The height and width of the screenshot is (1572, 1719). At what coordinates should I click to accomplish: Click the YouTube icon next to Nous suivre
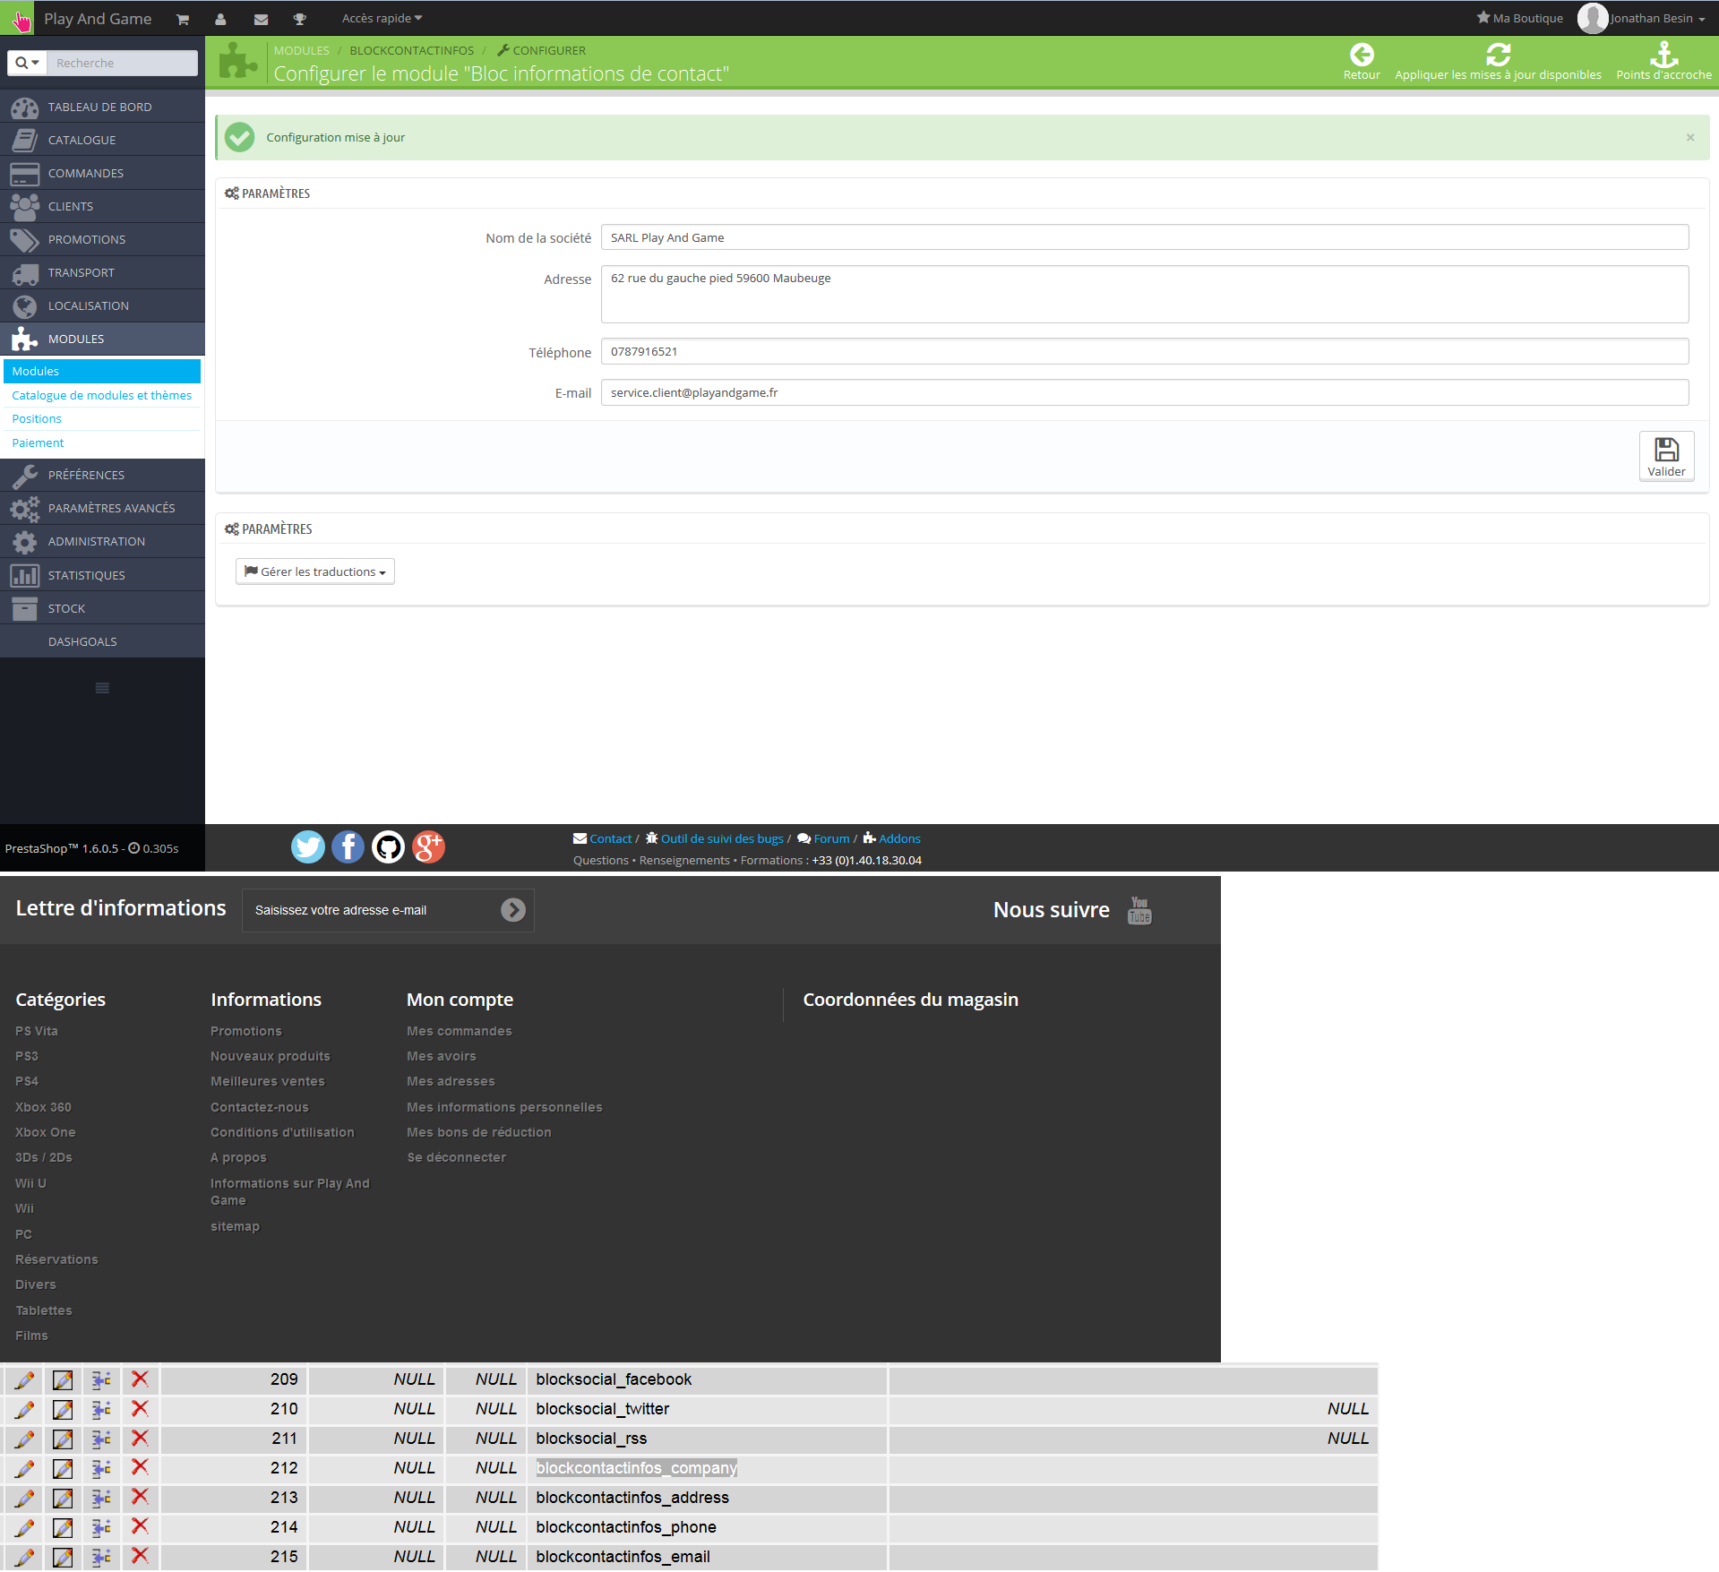click(x=1139, y=910)
